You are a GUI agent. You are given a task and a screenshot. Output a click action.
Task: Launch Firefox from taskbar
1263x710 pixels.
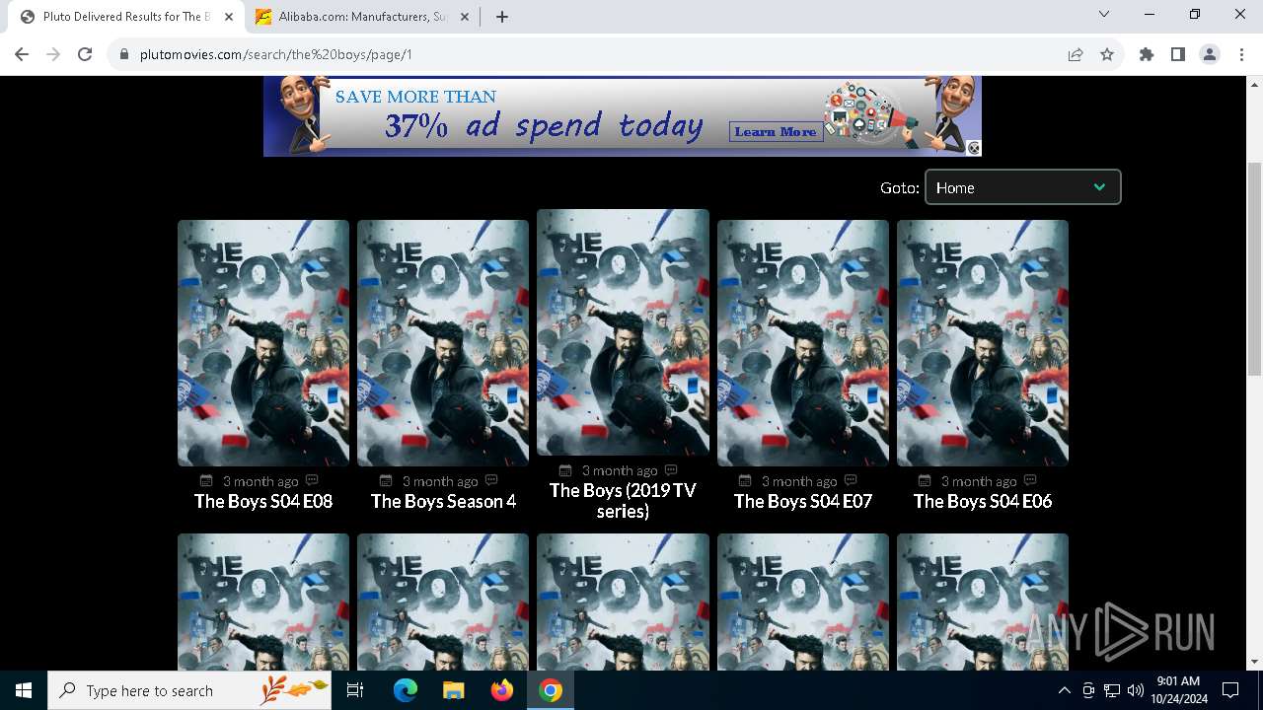[x=502, y=690]
